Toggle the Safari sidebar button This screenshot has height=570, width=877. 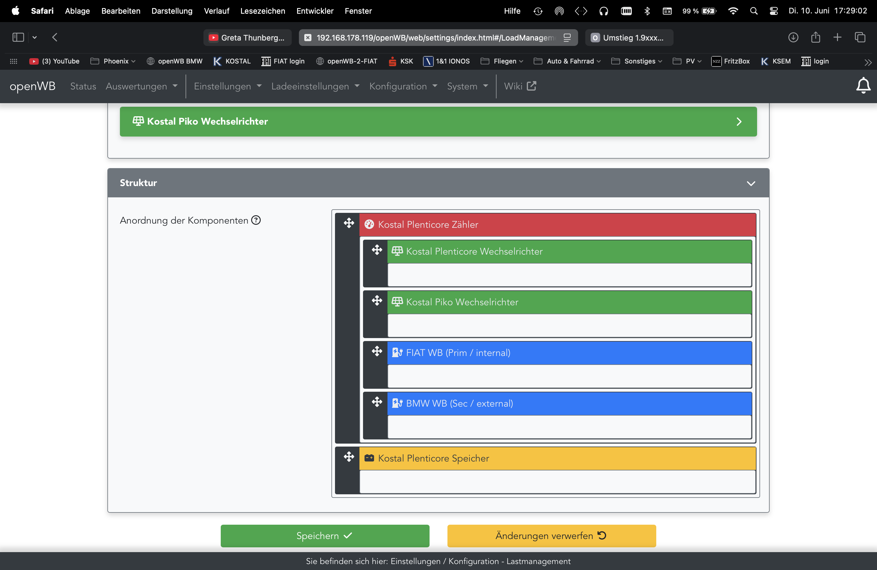point(18,37)
